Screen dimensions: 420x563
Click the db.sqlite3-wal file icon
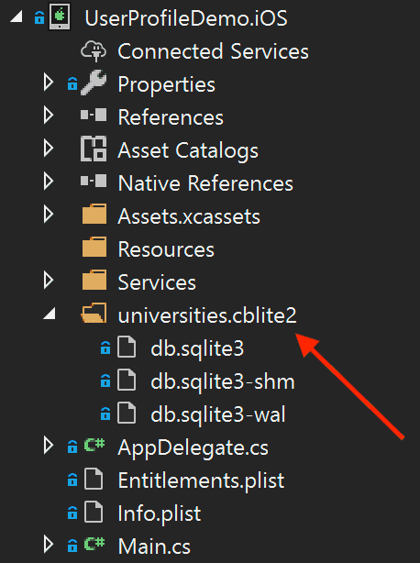pyautogui.click(x=127, y=414)
